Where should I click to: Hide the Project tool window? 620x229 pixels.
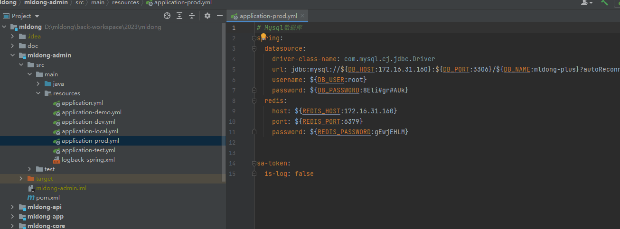[x=219, y=16]
